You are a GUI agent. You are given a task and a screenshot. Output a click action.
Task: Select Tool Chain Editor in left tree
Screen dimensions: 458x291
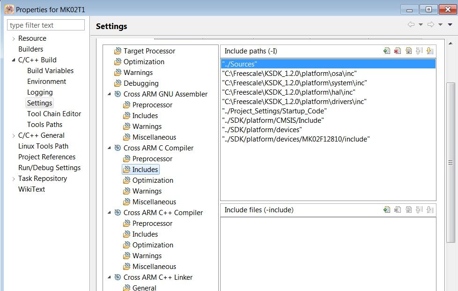tap(54, 114)
